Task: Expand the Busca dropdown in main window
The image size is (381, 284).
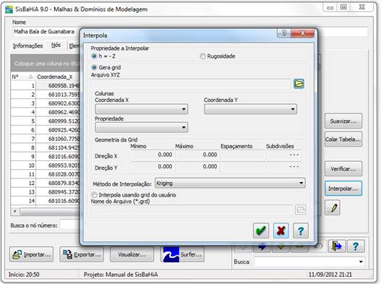Action: click(x=361, y=262)
